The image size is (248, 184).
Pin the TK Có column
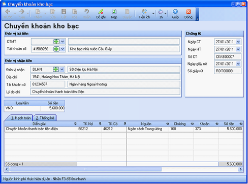[x=125, y=124]
